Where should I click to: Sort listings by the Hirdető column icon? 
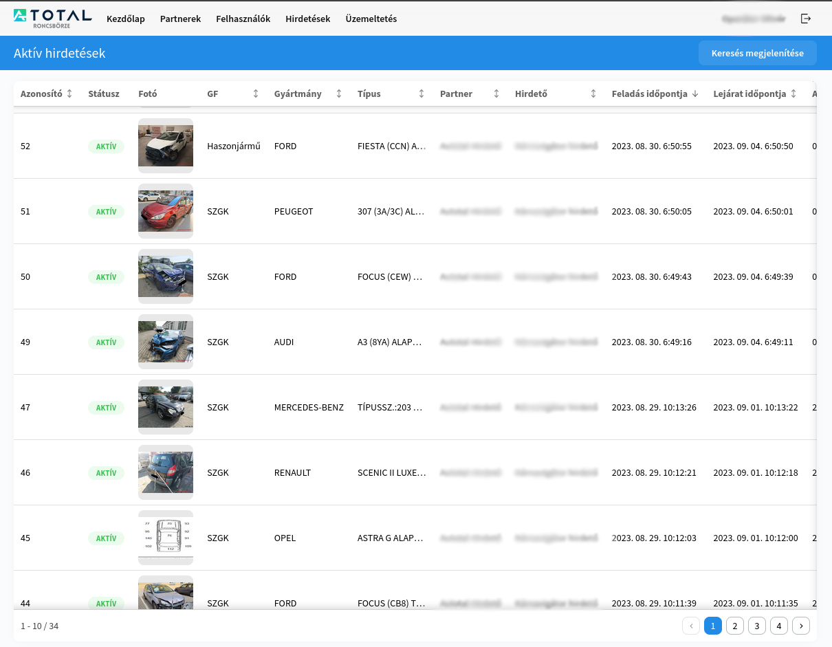tap(593, 93)
